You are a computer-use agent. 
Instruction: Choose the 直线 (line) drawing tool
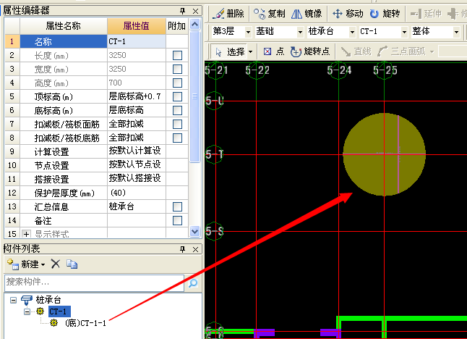coord(356,51)
